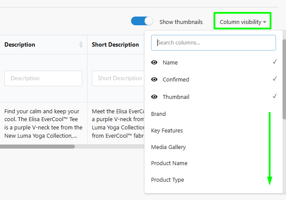
Task: Click the checkmark beside Thumbnail
Action: (x=275, y=96)
